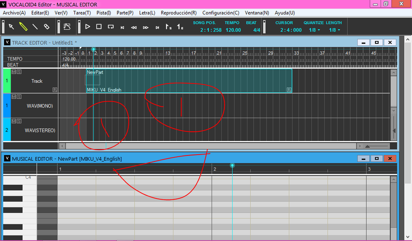Click the R icon inside NewPart
The image size is (412, 241).
[x=289, y=90]
